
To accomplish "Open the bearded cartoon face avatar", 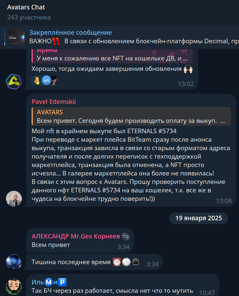I will pyautogui.click(x=14, y=287).
